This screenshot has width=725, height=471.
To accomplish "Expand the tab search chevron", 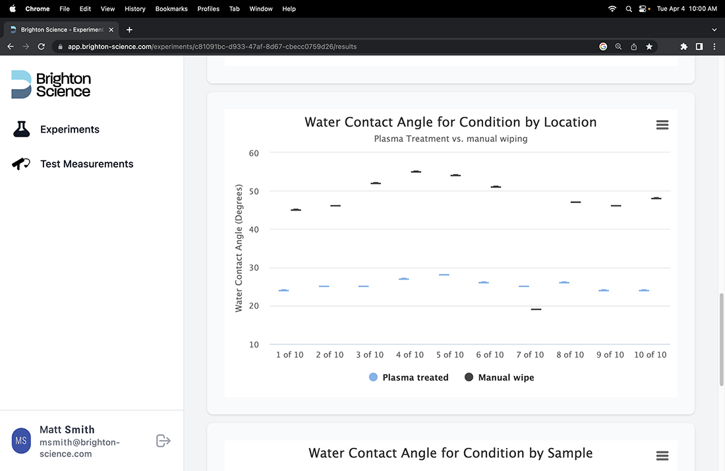I will 714,30.
